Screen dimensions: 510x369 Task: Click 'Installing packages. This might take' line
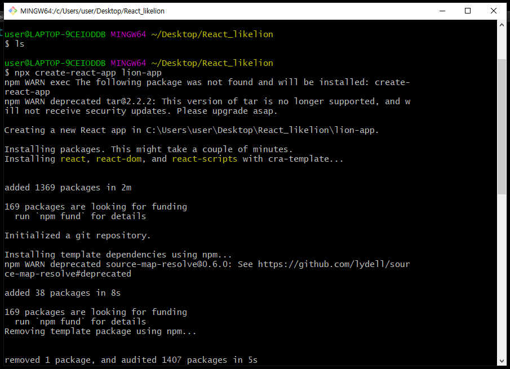(x=149, y=149)
